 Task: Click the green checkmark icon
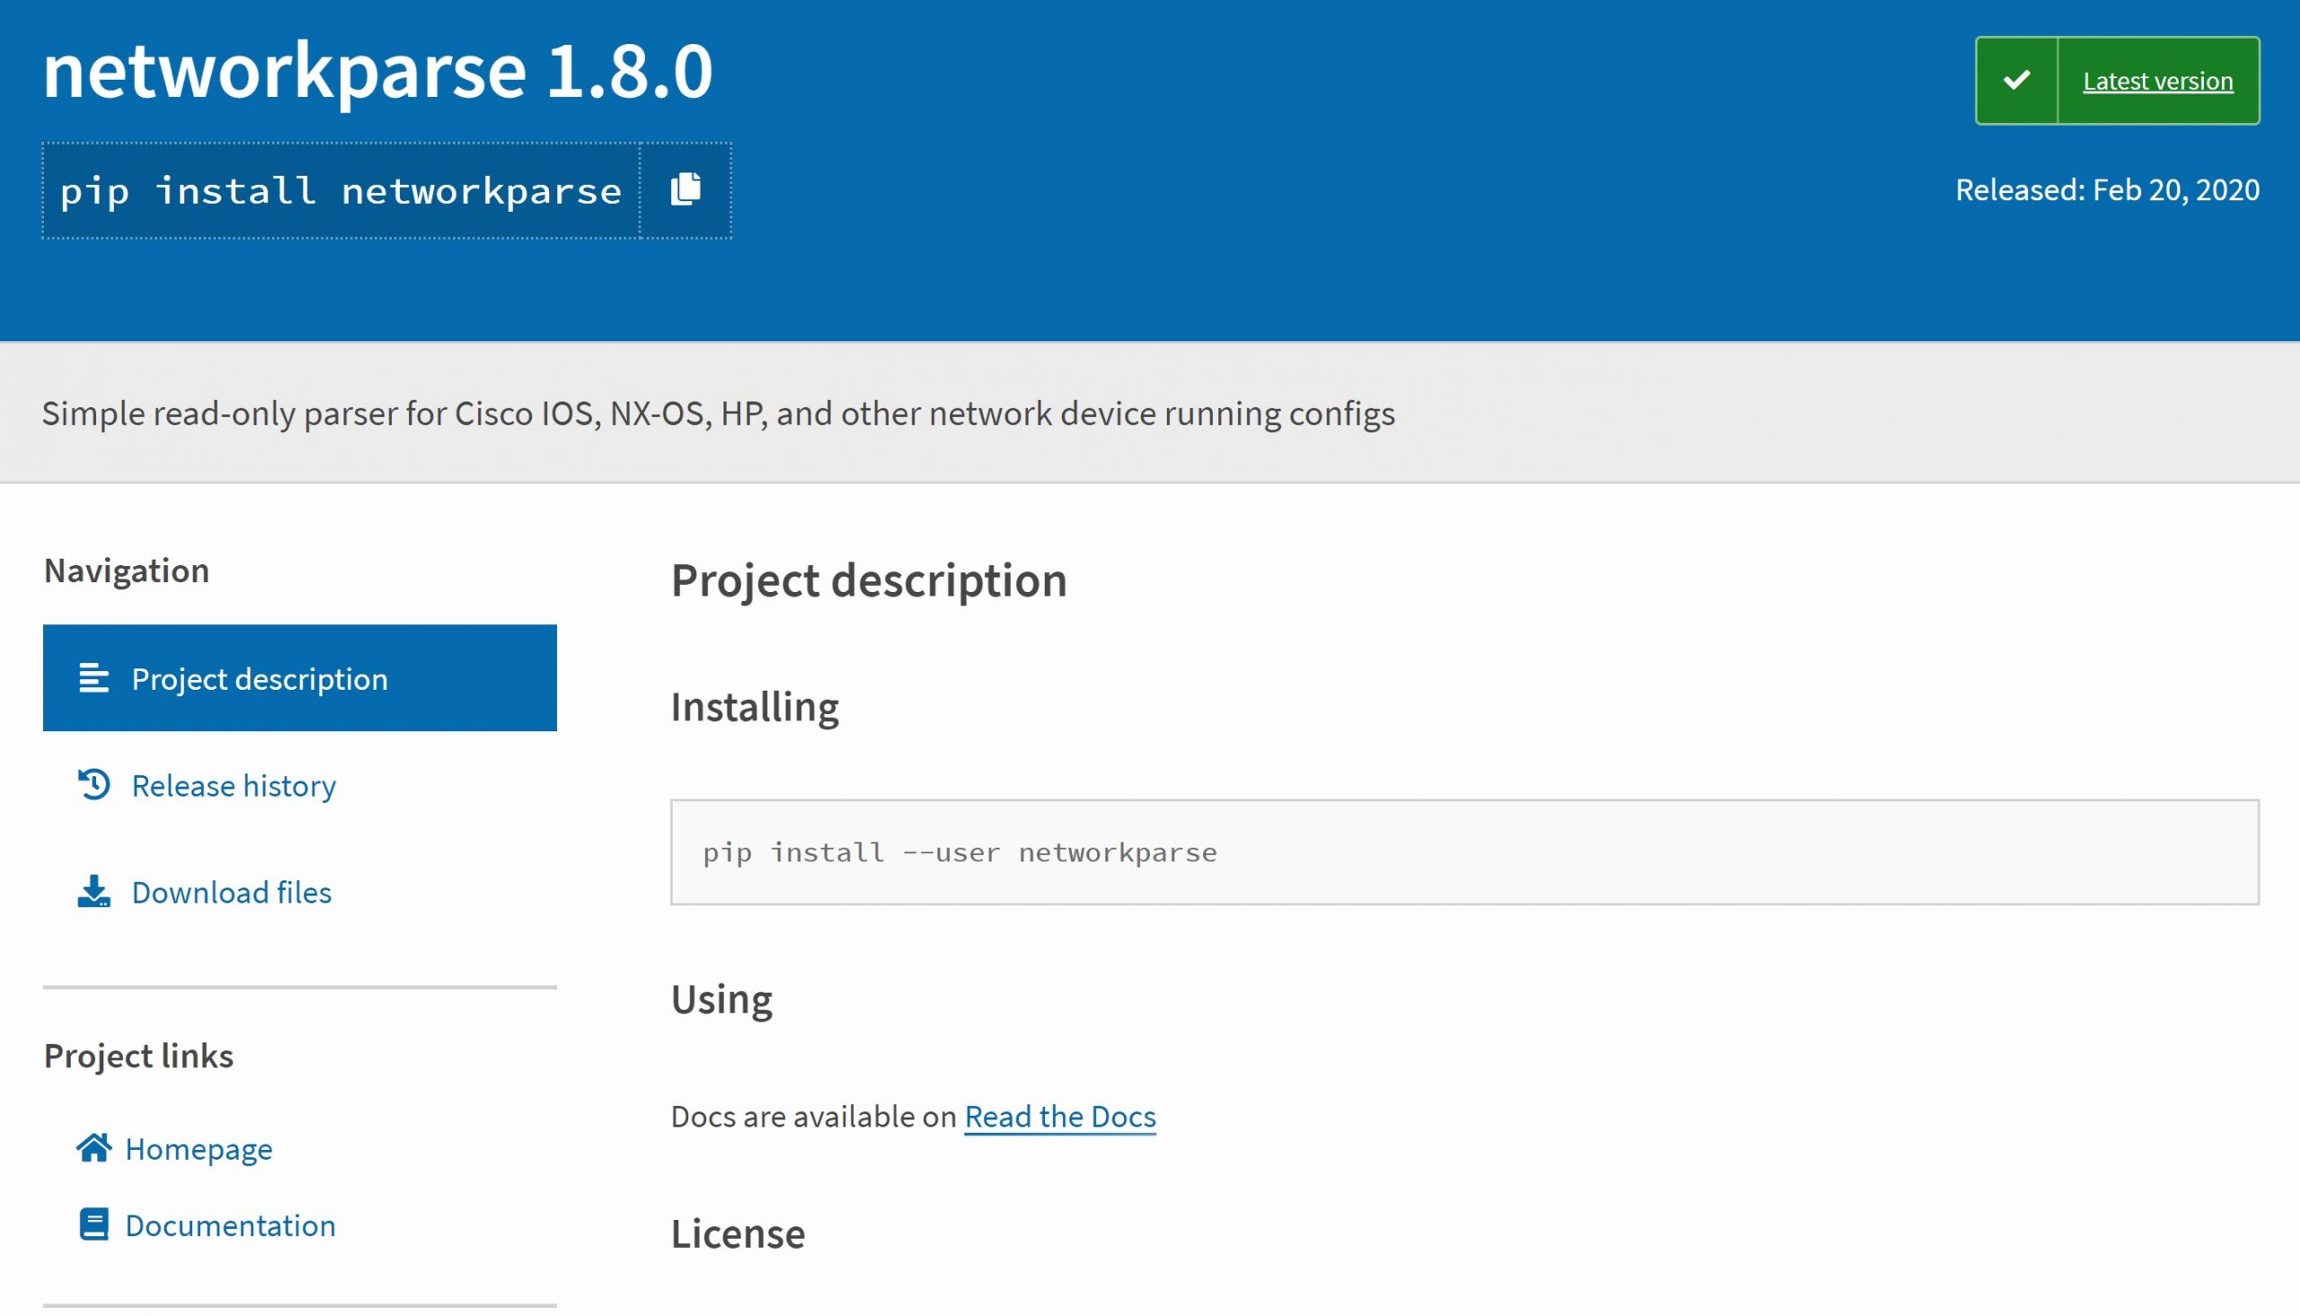click(2016, 81)
